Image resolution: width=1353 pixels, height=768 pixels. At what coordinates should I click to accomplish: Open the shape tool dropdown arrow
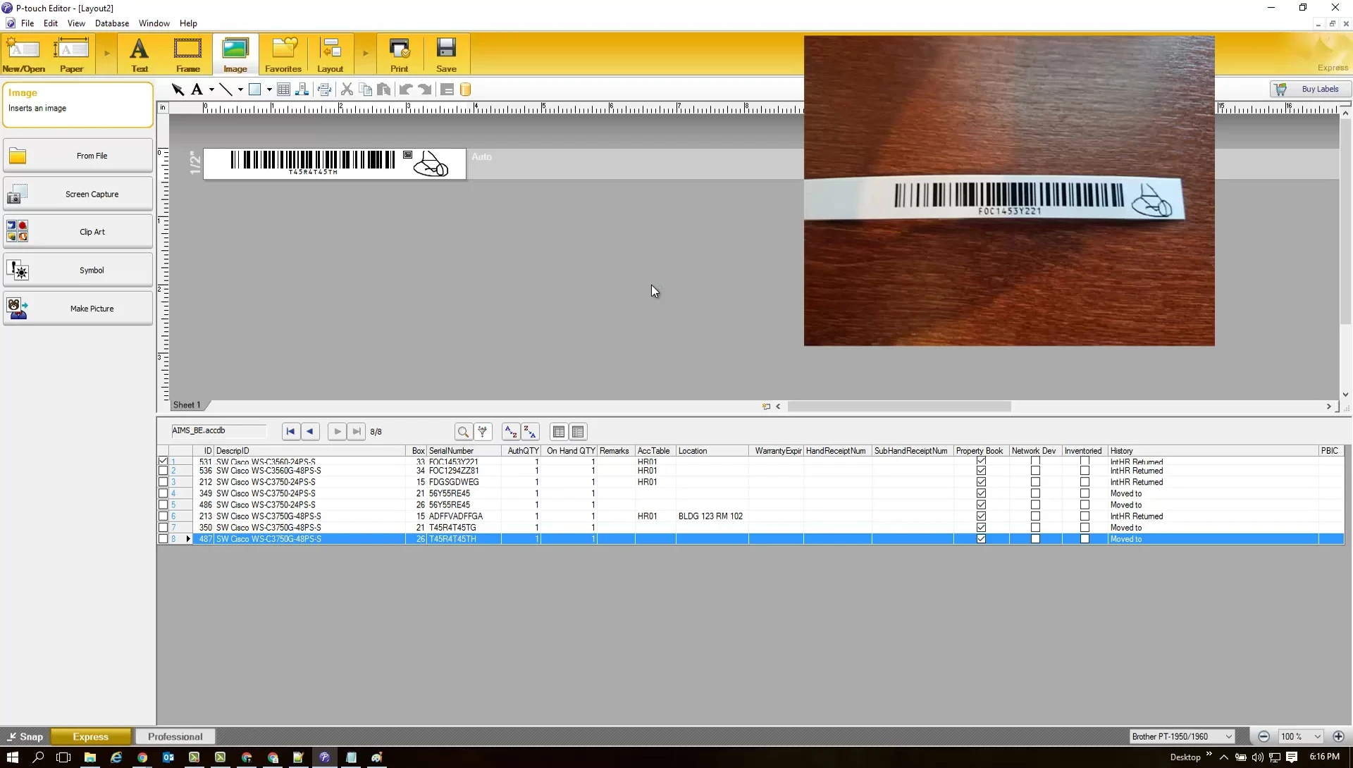point(269,89)
